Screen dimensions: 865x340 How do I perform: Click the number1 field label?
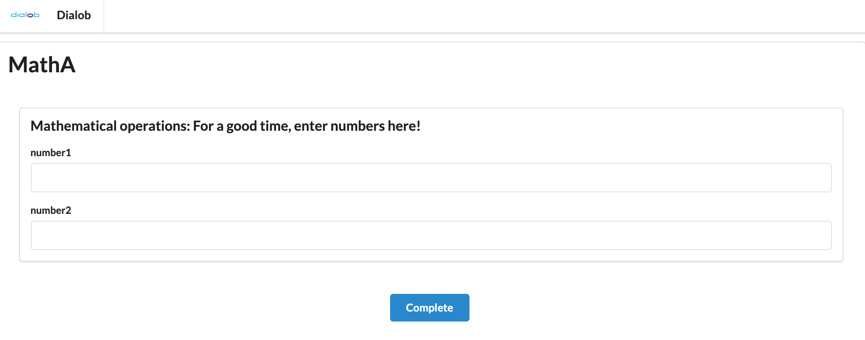point(51,152)
